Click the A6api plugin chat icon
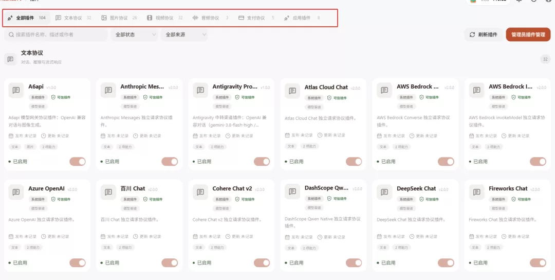The width and height of the screenshot is (555, 280). 16,91
